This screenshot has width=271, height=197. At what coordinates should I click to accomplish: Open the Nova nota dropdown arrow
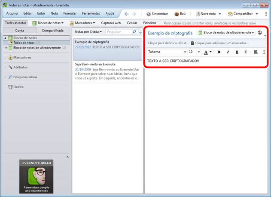tap(220, 14)
